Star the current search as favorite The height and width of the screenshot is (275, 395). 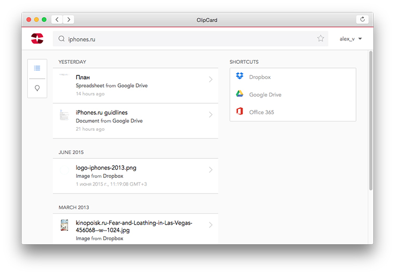pyautogui.click(x=321, y=38)
